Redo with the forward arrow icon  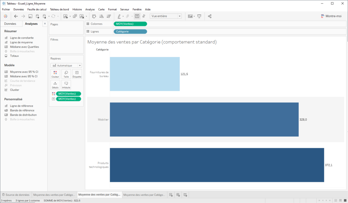23,16
